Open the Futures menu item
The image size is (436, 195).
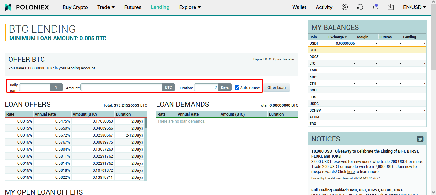click(x=133, y=7)
